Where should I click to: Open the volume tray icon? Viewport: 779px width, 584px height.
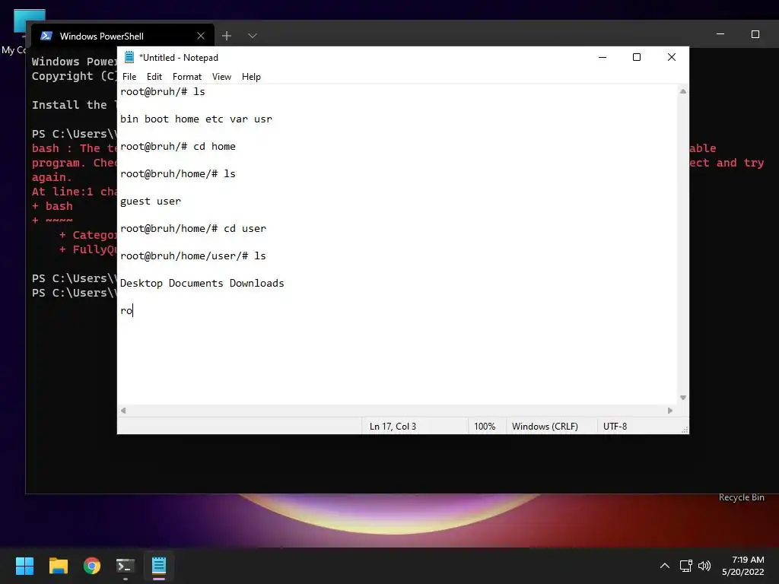[704, 566]
